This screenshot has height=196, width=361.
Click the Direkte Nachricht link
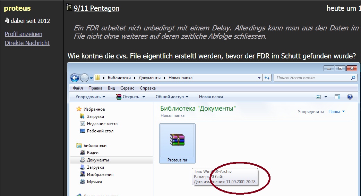point(27,43)
